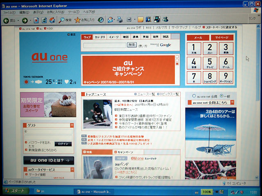Open the Home page icon
This screenshot has width=262, height=196.
point(52,20)
